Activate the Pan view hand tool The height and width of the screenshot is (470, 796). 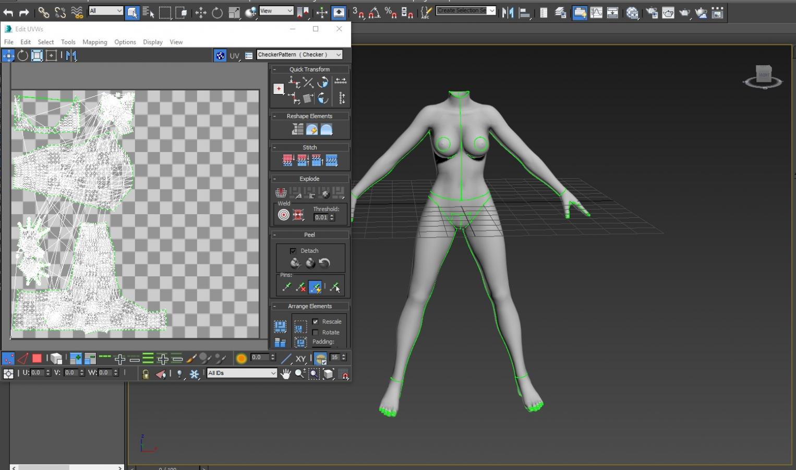click(285, 373)
